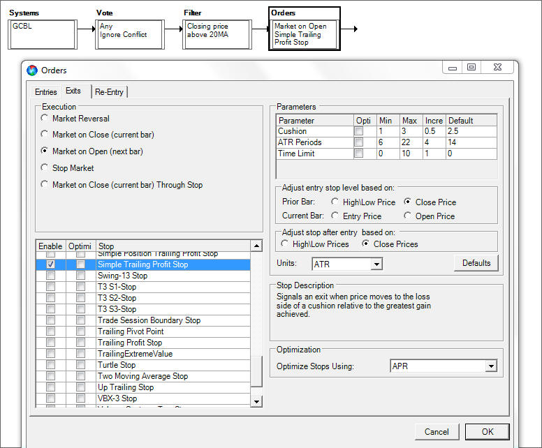Screen dimensions: 542x448
Task: Select the Exits tab
Action: 73,91
